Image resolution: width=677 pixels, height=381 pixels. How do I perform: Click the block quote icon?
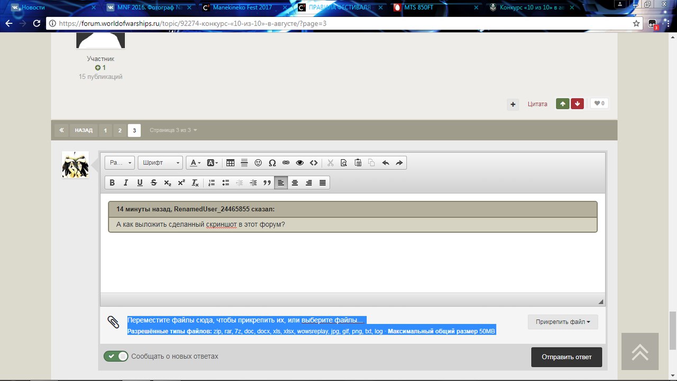267,183
